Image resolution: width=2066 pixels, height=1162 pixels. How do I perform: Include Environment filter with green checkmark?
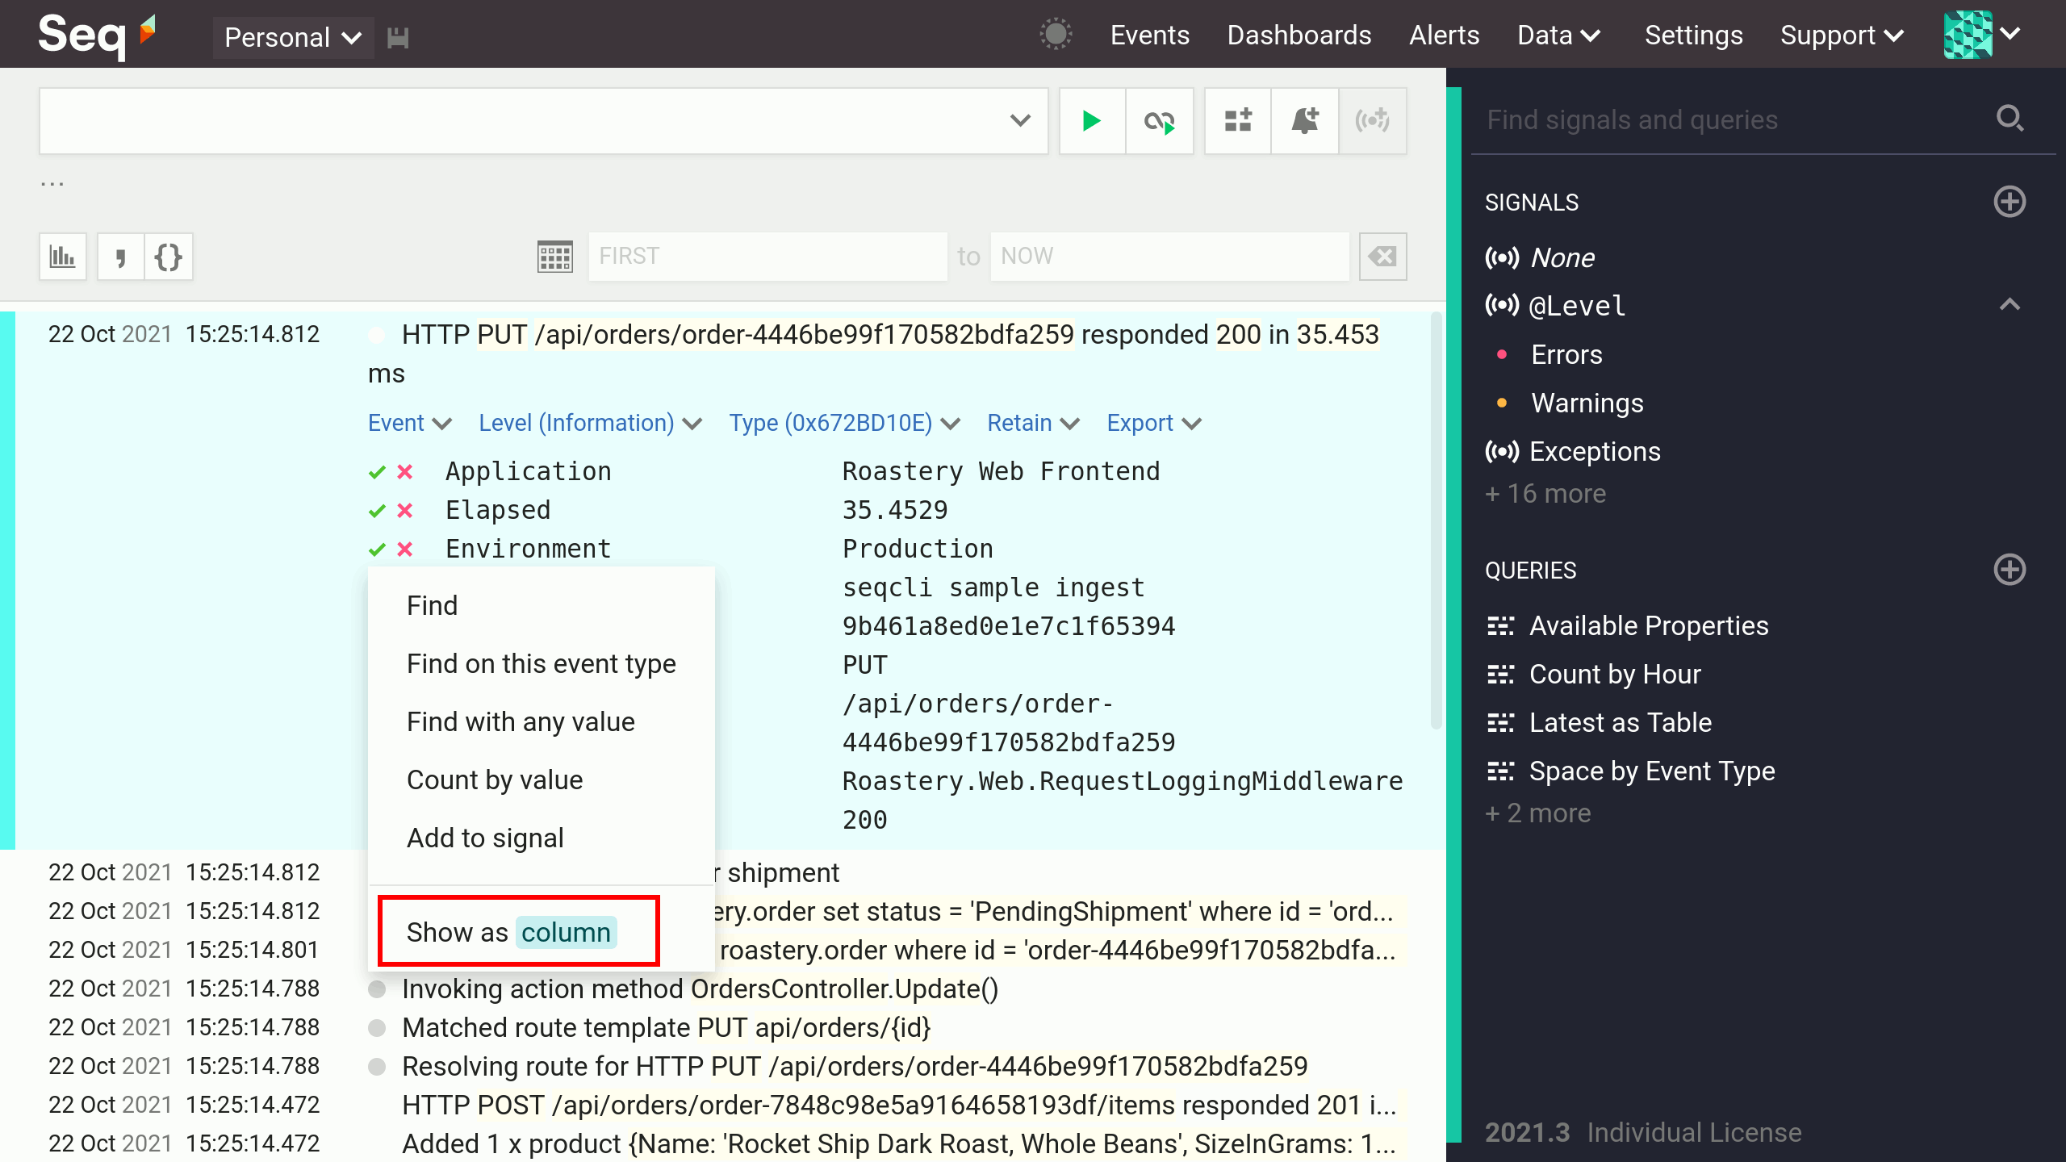(377, 550)
